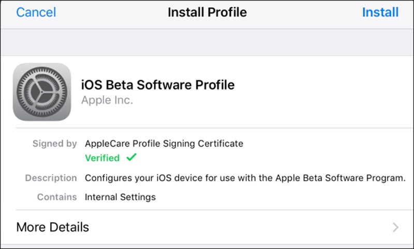This screenshot has width=414, height=249.
Task: Tap the Install Profile header title
Action: [208, 12]
